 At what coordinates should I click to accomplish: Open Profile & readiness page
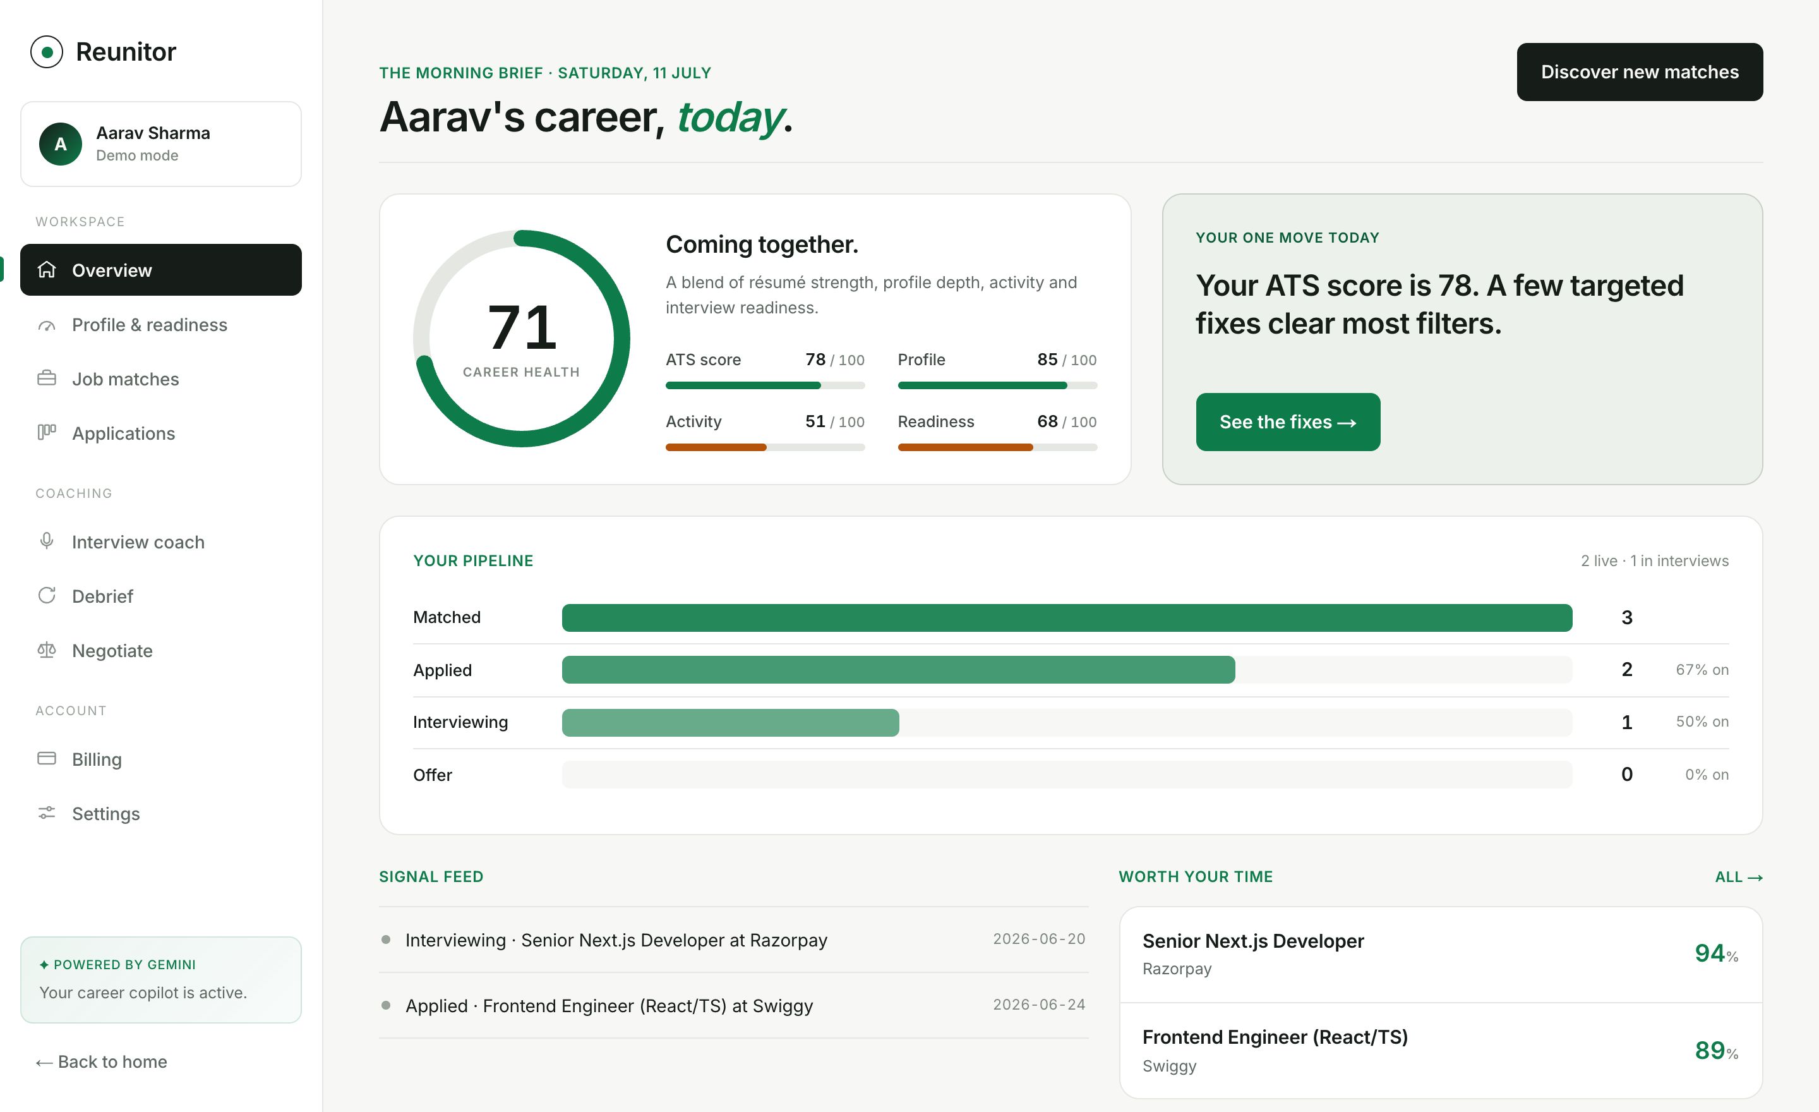161,325
